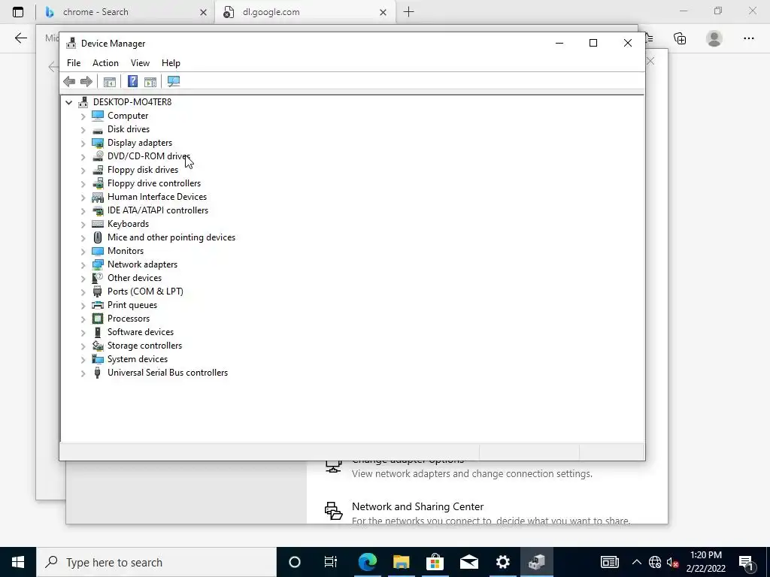Toggle Show/Hide Action Pane toolbar icon
770x577 pixels.
pyautogui.click(x=150, y=81)
